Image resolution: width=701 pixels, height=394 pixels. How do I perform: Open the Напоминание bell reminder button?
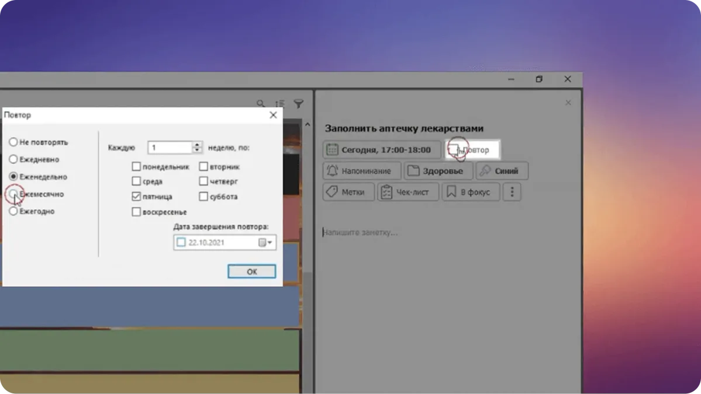point(362,171)
